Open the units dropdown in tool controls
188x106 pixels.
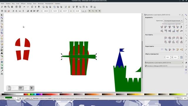(x=84, y=11)
